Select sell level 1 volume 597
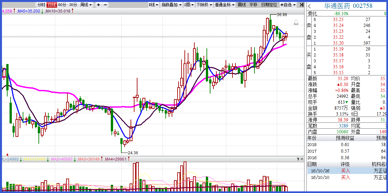Viewport: 388px width, 193px height. pyautogui.click(x=366, y=43)
